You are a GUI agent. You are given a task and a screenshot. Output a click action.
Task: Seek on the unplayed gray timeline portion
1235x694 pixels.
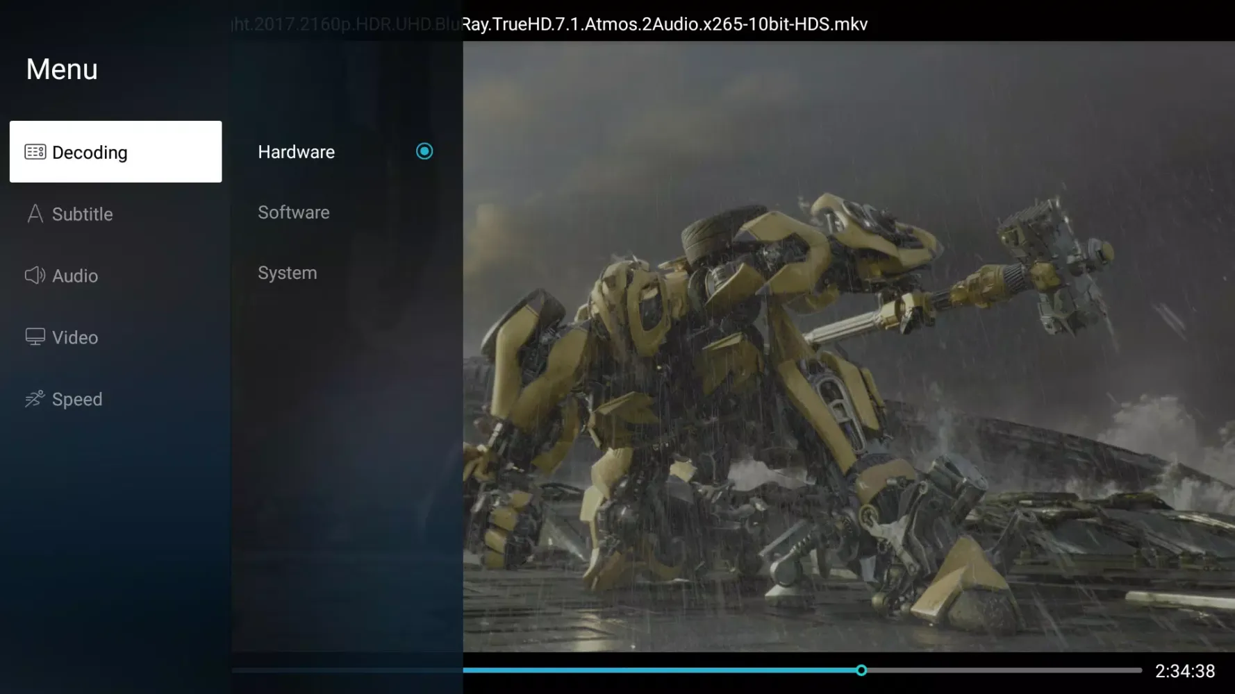click(1004, 670)
